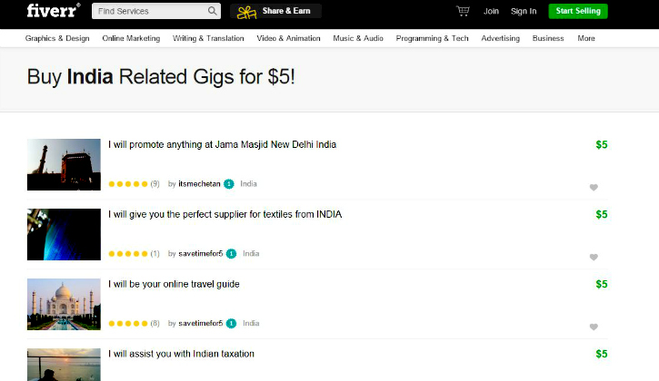Click star rating of textiles supplier gig
This screenshot has height=381, width=659.
pyautogui.click(x=128, y=253)
